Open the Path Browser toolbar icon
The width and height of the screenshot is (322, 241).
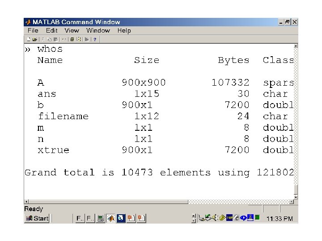79,39
